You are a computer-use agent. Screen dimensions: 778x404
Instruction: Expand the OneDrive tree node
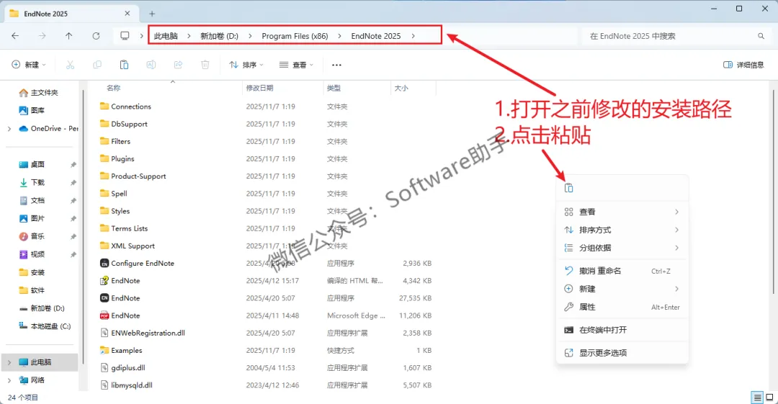click(x=9, y=128)
